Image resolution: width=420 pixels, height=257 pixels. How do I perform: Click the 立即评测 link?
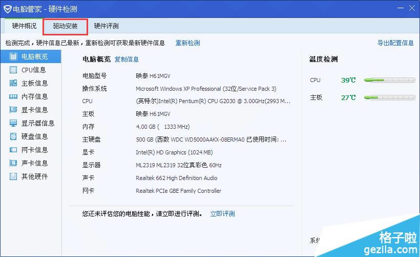point(222,214)
